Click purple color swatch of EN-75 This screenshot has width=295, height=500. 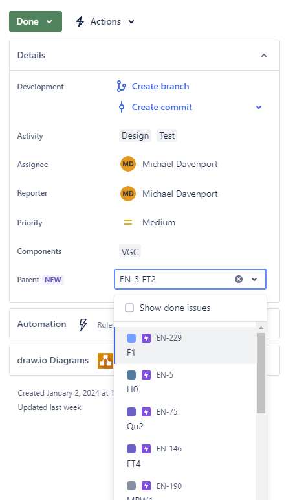131,412
